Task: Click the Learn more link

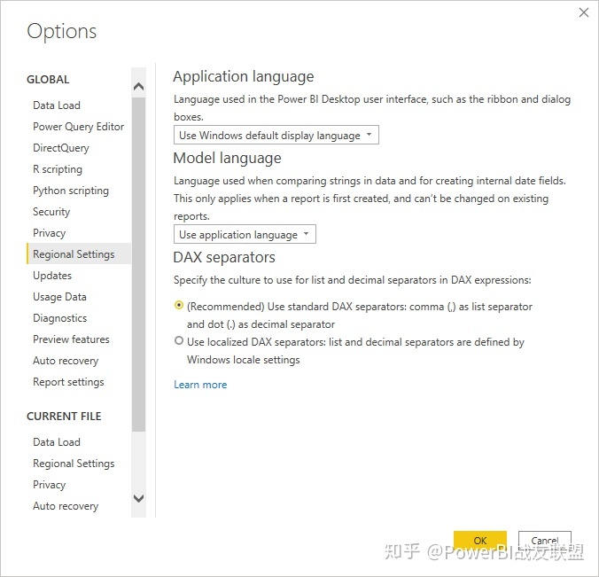Action: tap(200, 385)
